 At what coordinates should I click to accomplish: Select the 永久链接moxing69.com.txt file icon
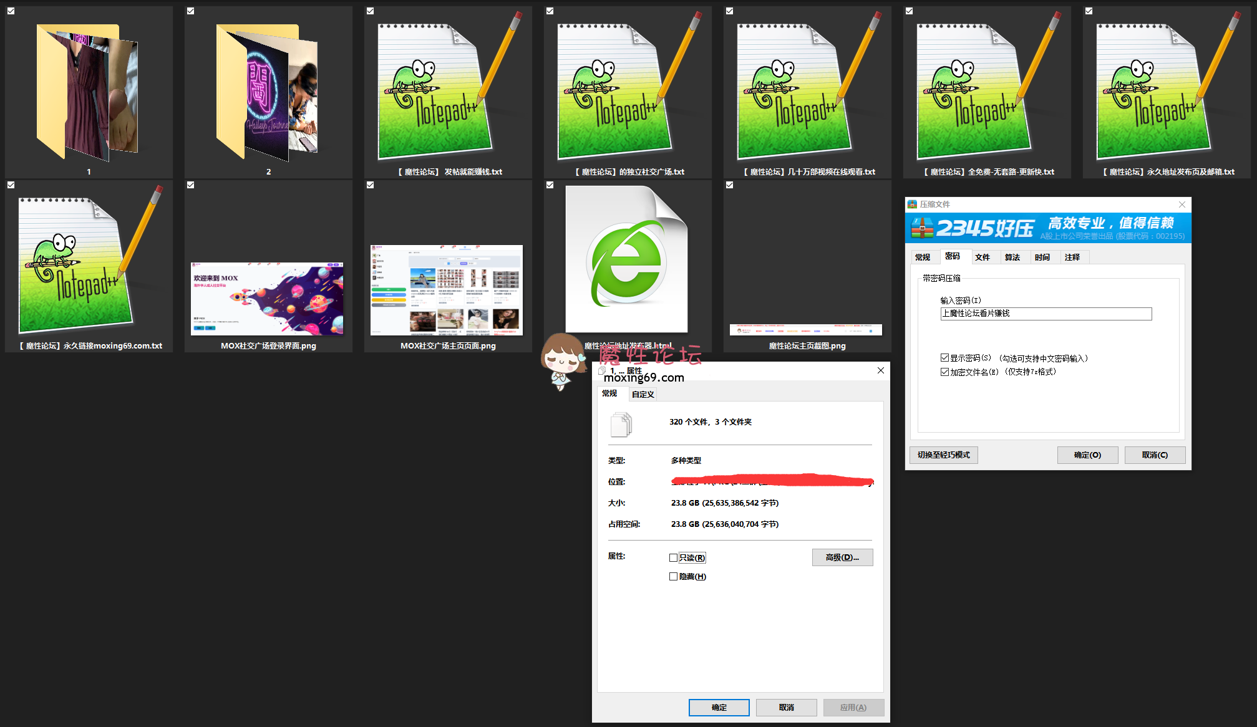click(90, 260)
